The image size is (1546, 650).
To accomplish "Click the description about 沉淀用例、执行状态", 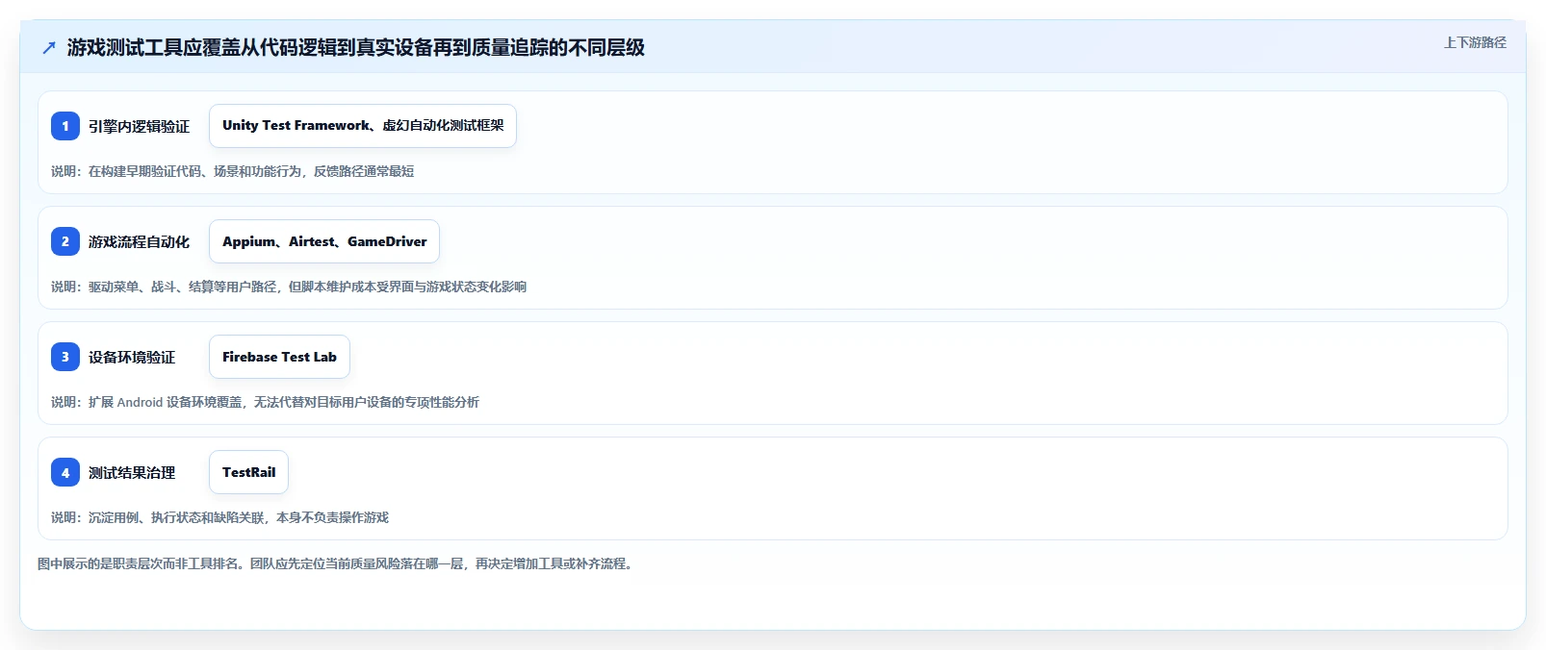I will tap(219, 517).
